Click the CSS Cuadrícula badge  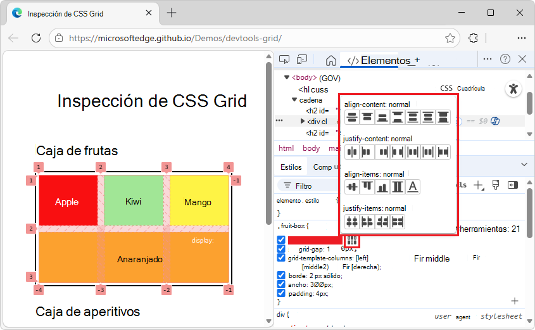pos(462,89)
